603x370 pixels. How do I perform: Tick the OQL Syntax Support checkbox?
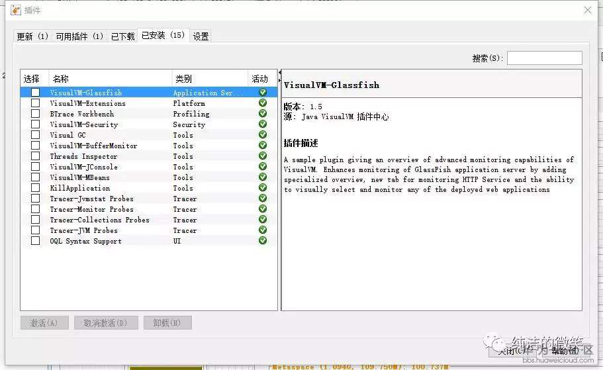[x=35, y=240]
